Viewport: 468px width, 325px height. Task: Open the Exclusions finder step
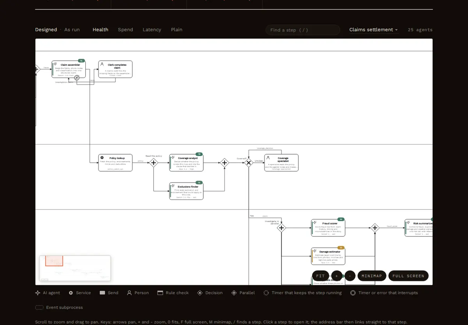pyautogui.click(x=186, y=191)
